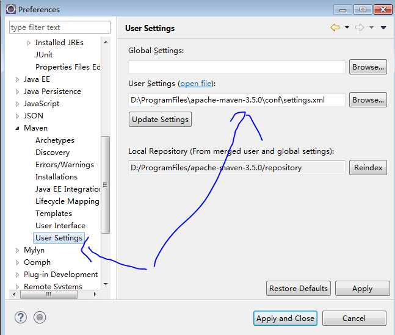Select User Interface under Maven
The image size is (395, 335).
tap(60, 225)
